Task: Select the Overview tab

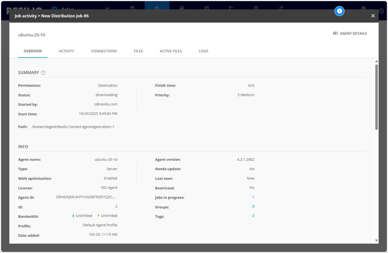Action: (x=33, y=51)
